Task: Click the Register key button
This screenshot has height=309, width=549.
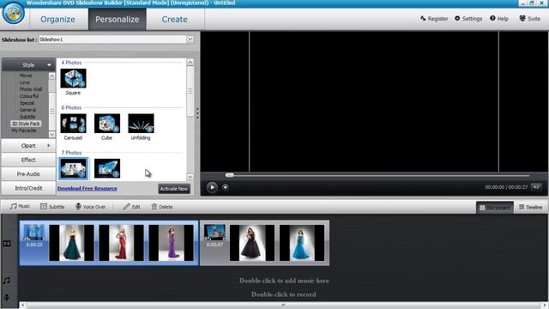Action: click(434, 19)
